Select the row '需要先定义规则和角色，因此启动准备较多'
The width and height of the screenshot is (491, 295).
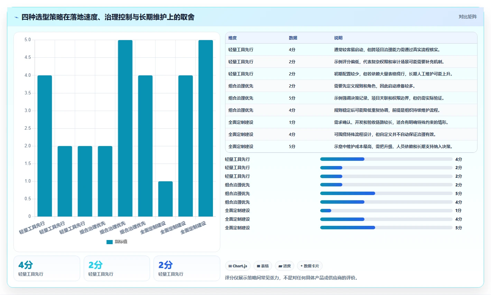351,86
